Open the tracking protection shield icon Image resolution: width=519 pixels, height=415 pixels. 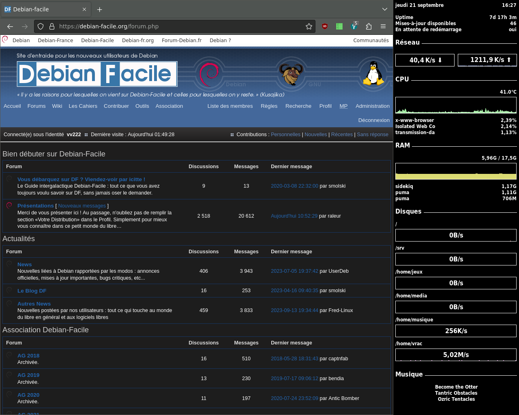click(x=41, y=26)
